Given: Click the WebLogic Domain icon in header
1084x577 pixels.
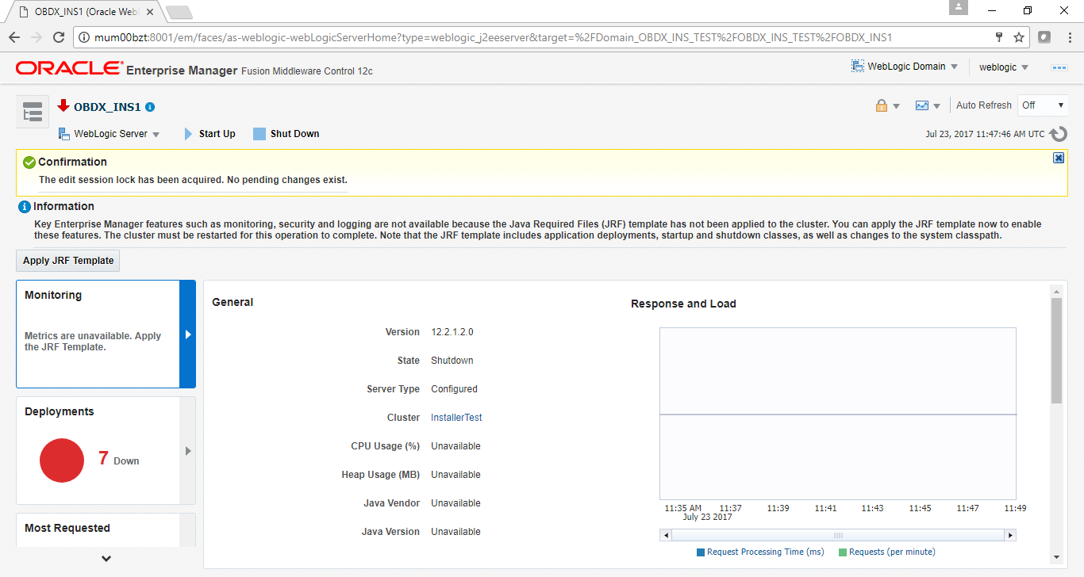Looking at the screenshot, I should coord(858,67).
